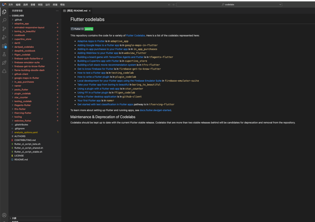Click the app logo in title bar
The height and width of the screenshot is (222, 315).
point(4,4)
